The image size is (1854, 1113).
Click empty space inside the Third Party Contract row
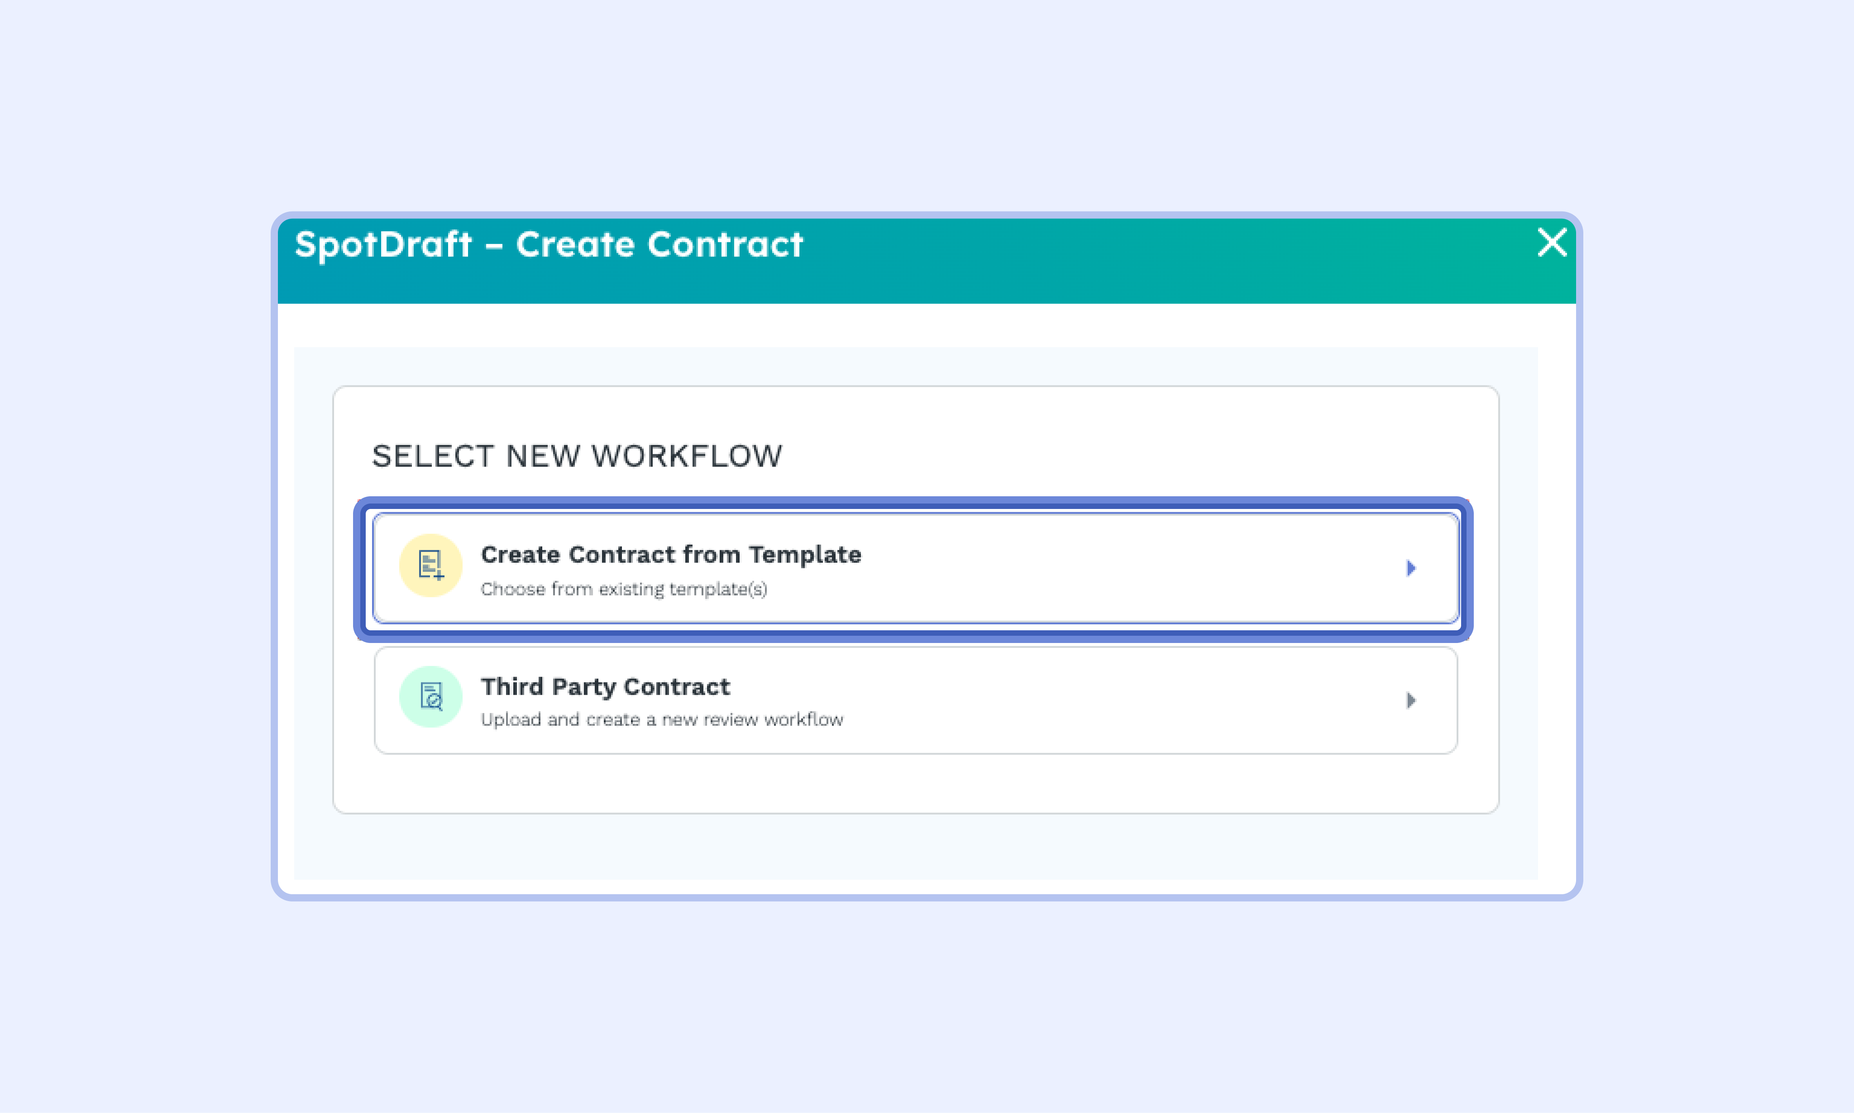click(x=1124, y=700)
